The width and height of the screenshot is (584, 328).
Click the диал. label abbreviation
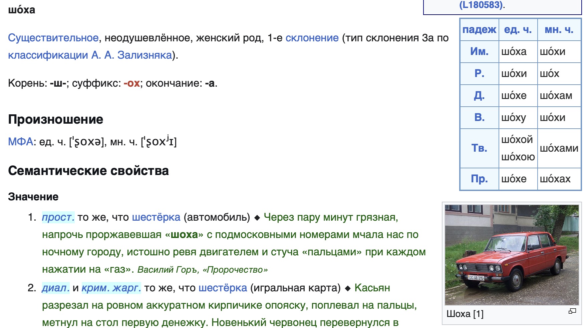56,288
